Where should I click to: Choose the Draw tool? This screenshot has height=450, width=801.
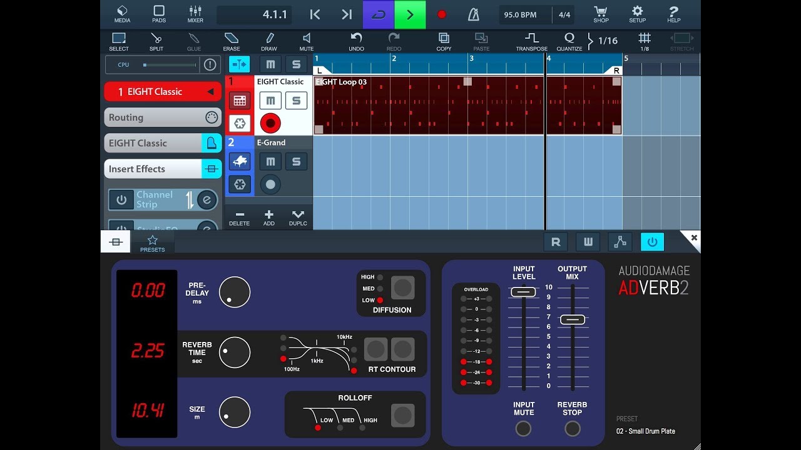click(269, 42)
